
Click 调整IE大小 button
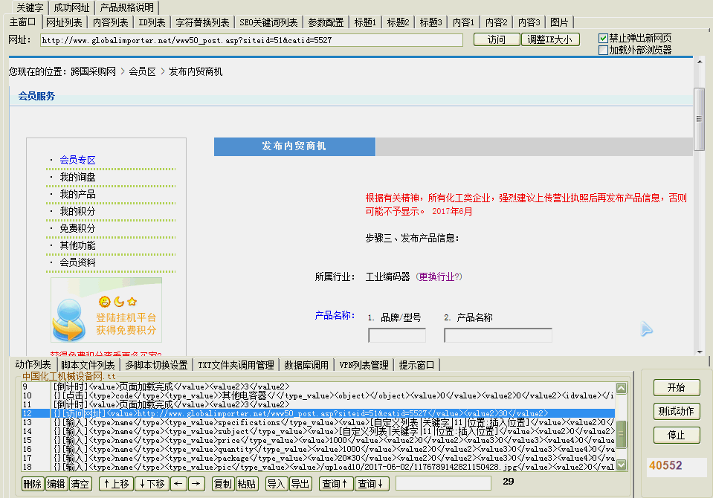pyautogui.click(x=550, y=39)
